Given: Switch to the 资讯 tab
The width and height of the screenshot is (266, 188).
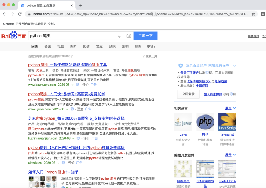Looking at the screenshot, I should click(x=48, y=47).
